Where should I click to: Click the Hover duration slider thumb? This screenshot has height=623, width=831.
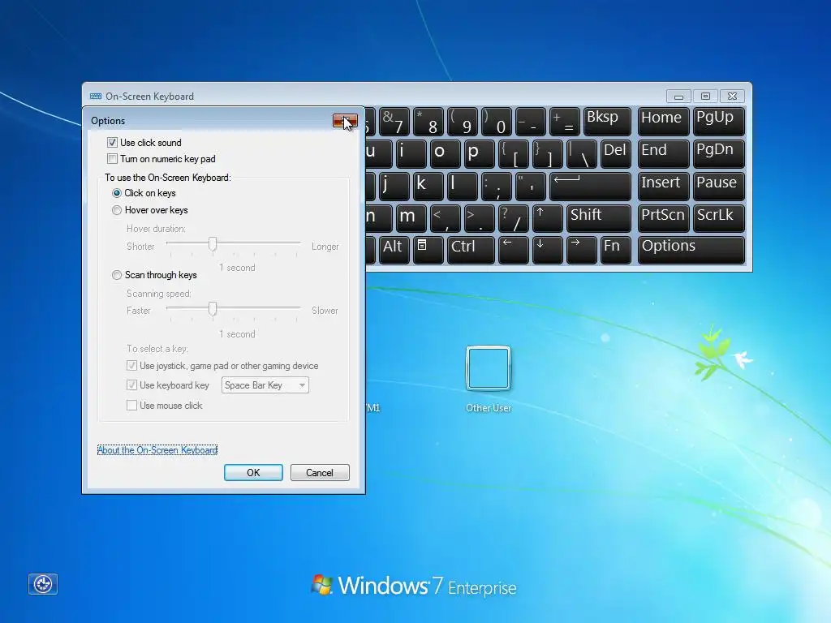[213, 243]
